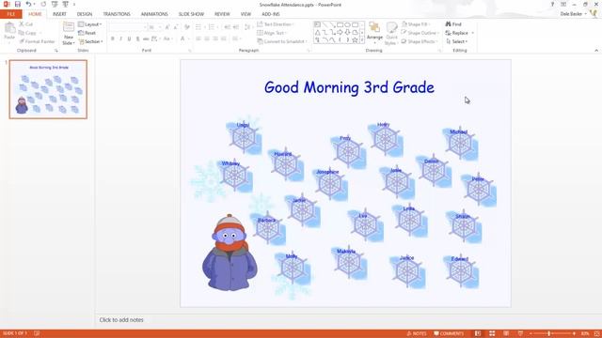Screen dimensions: 602x338
Task: Click to add notes field
Action: (x=121, y=319)
